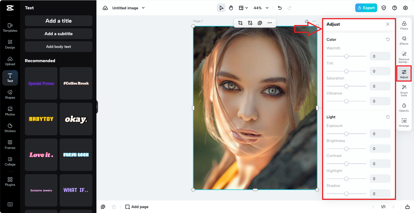
Task: Open the Templates sidebar panel
Action: coord(10,27)
